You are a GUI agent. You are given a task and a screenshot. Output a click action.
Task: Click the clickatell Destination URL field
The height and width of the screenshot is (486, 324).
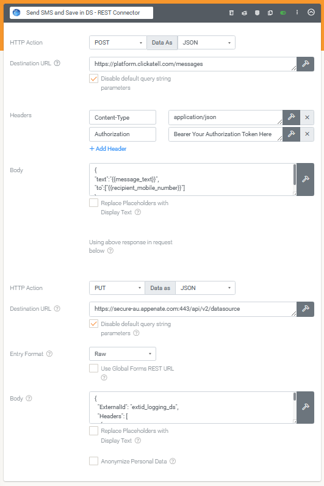click(x=193, y=64)
